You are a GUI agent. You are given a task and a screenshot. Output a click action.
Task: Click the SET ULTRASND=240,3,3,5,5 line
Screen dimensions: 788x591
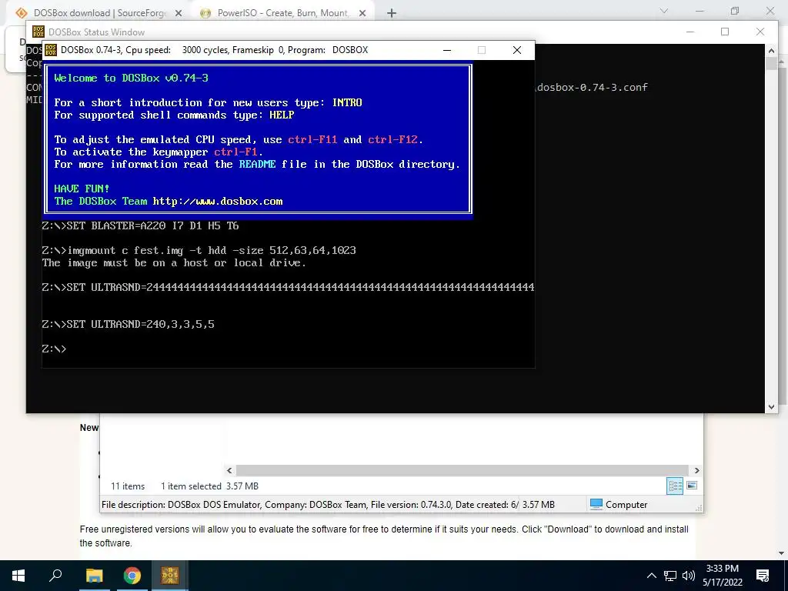click(x=129, y=324)
